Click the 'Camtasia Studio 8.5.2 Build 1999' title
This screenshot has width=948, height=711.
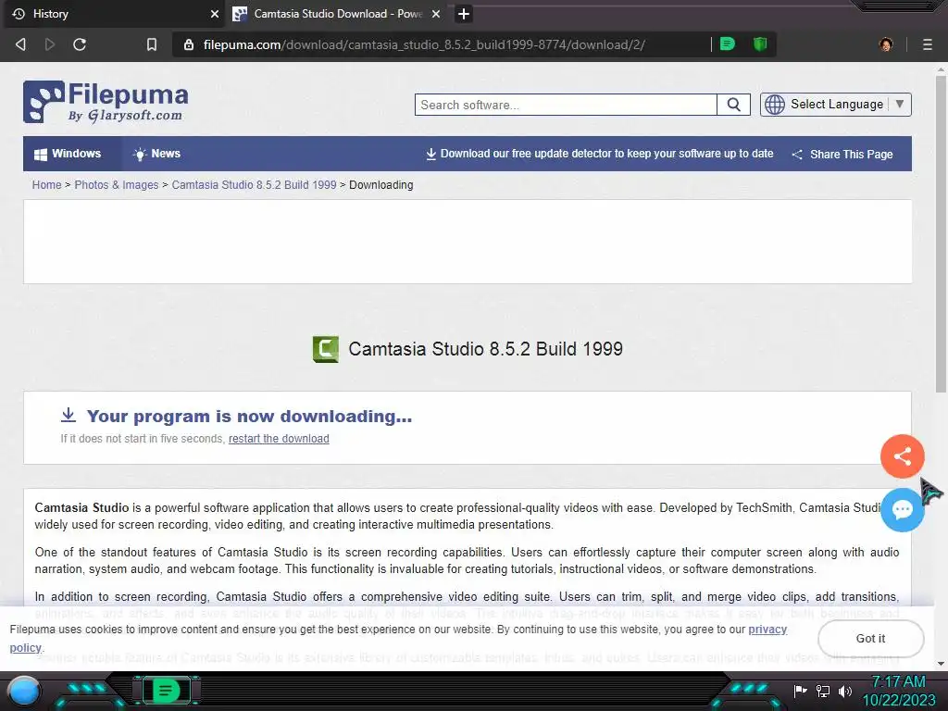coord(485,349)
